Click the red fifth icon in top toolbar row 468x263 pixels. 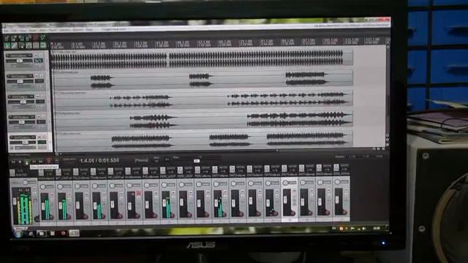(35, 38)
